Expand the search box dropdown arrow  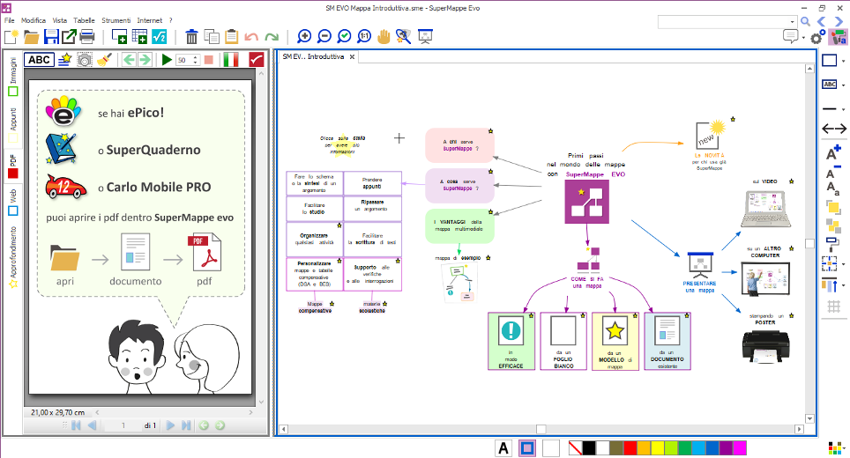792,22
